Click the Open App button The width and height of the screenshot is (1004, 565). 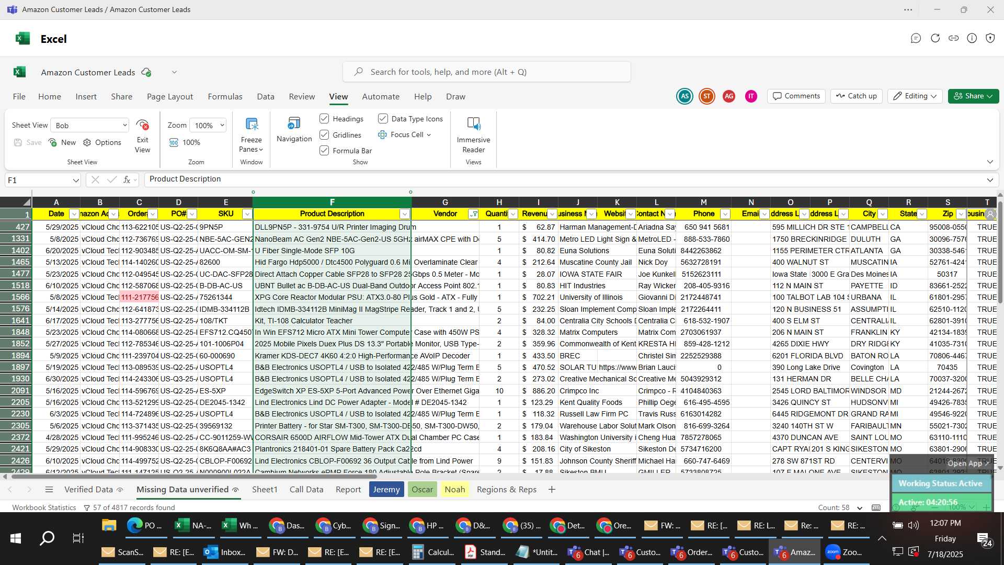968,464
